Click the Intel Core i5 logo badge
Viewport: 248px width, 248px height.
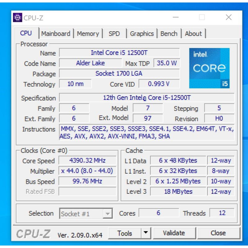209,68
